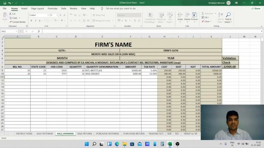This screenshot has height=148, width=264.
Task: Select the TOTAL AMOUNT header cell
Action: tap(211, 67)
